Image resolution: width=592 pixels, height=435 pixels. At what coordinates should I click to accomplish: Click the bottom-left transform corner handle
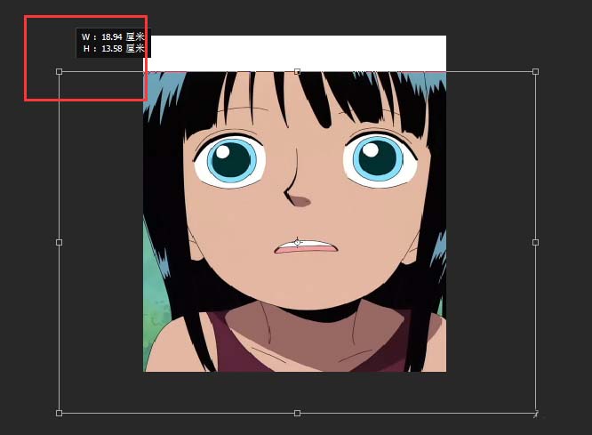click(60, 413)
